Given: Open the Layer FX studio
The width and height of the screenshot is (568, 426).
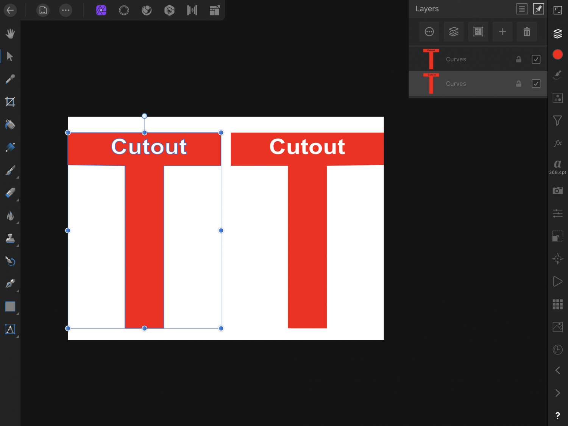Looking at the screenshot, I should 558,143.
